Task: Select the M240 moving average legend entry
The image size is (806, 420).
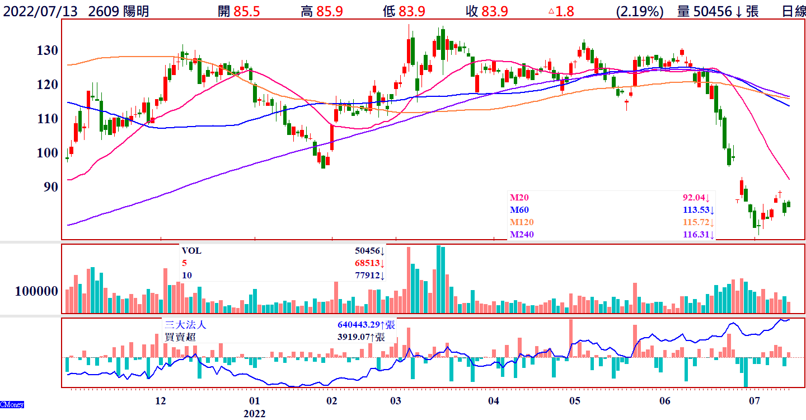Action: pyautogui.click(x=521, y=235)
